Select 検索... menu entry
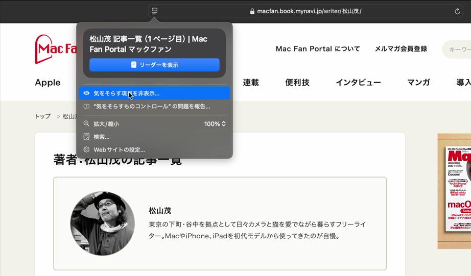This screenshot has width=471, height=276. click(154, 137)
